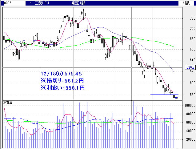Click the 売買高 volume panel label
This screenshot has height=149, width=196.
tap(7, 102)
